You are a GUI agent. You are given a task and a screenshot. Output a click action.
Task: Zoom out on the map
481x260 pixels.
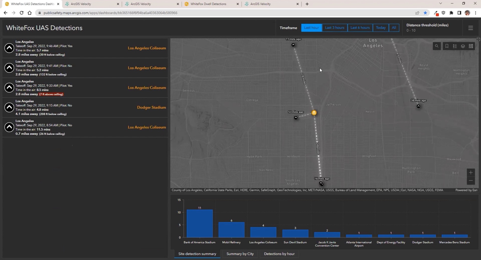click(x=471, y=180)
